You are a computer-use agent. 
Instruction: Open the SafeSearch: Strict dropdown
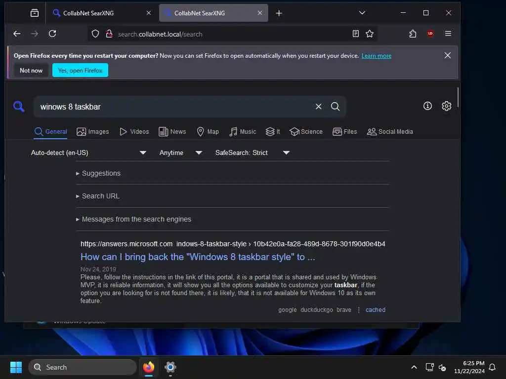(253, 153)
